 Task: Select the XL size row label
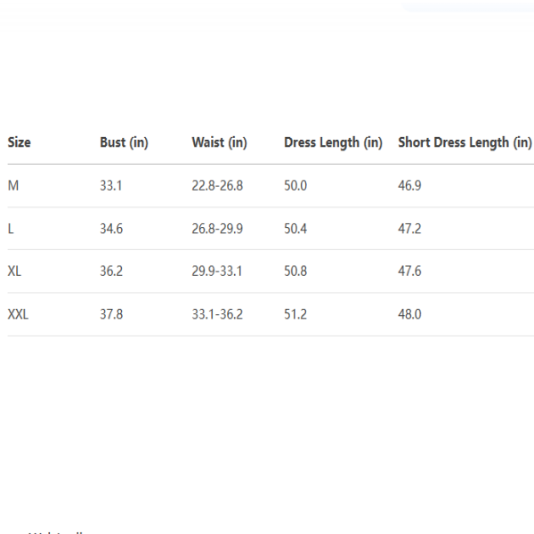pos(14,271)
